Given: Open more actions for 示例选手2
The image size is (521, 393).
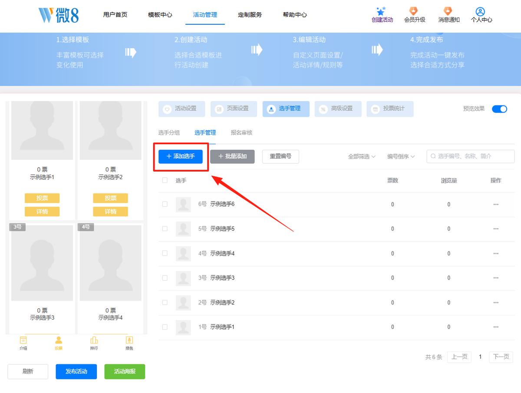Looking at the screenshot, I should click(x=496, y=303).
